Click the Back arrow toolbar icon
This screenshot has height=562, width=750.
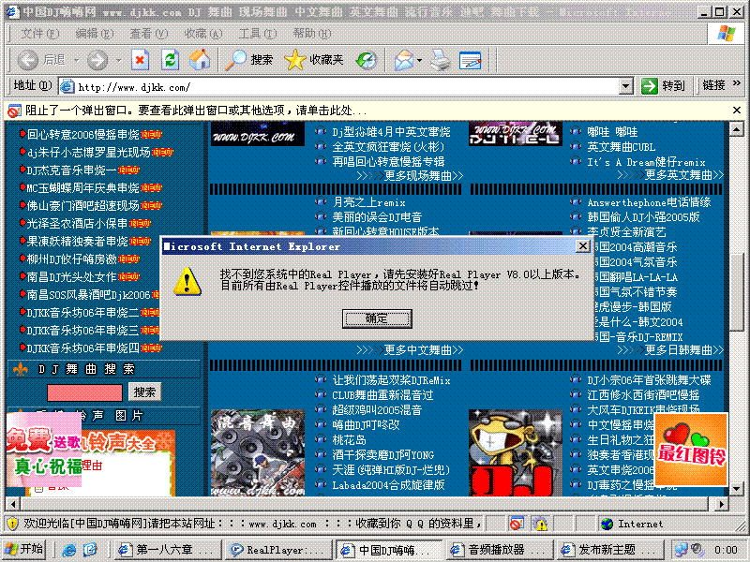(28, 60)
